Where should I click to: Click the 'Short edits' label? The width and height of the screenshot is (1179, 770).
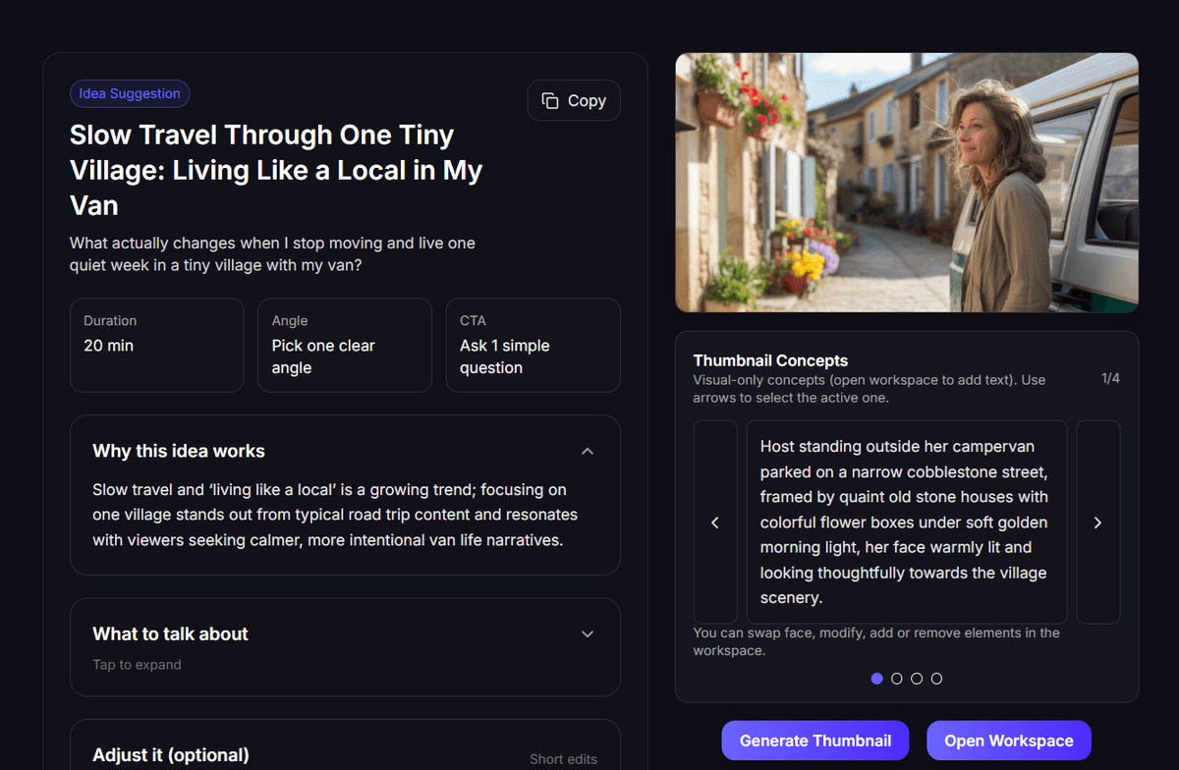[563, 758]
